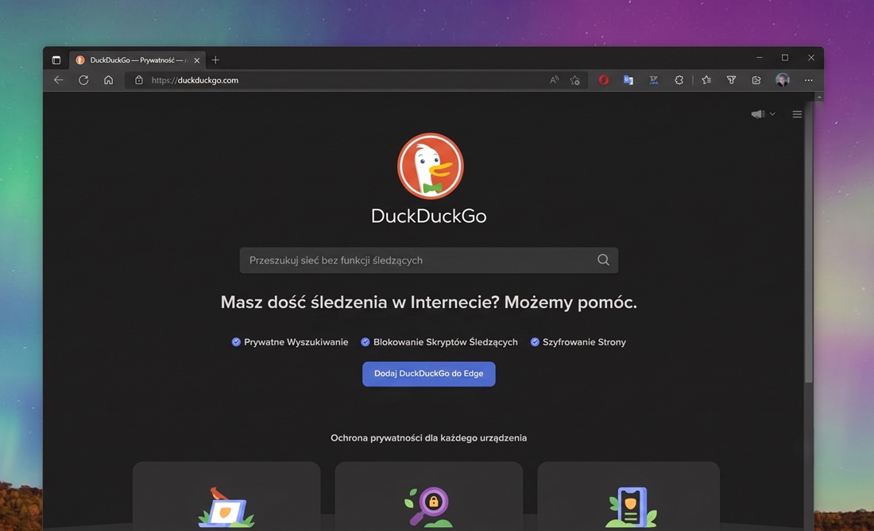Start Read aloud from the address bar
874x531 pixels.
[x=554, y=80]
